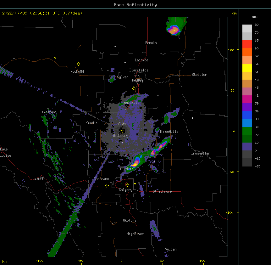The height and width of the screenshot is (265, 271).
Task: Click the Olds town label
Action: 122,124
